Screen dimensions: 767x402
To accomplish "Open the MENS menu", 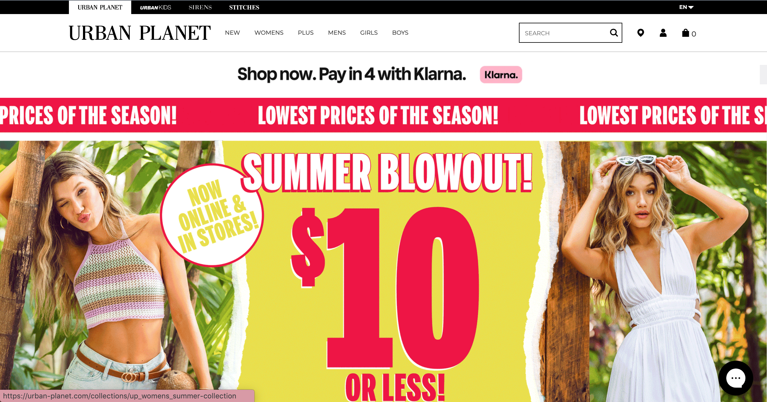I will (337, 33).
